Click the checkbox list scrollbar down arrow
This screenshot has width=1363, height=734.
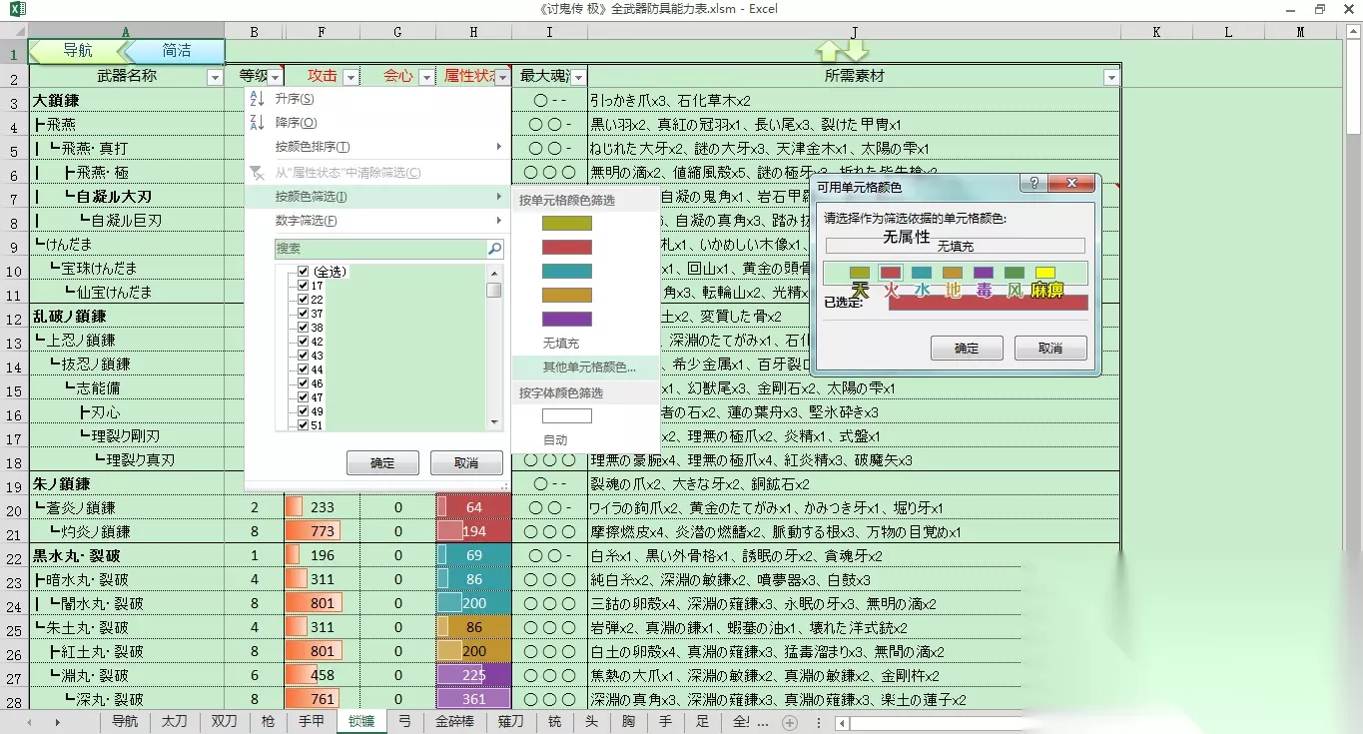494,422
